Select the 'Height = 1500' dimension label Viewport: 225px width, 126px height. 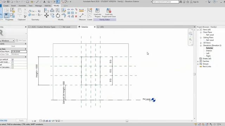(37, 71)
